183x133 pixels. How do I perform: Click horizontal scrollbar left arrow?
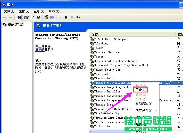91,131
